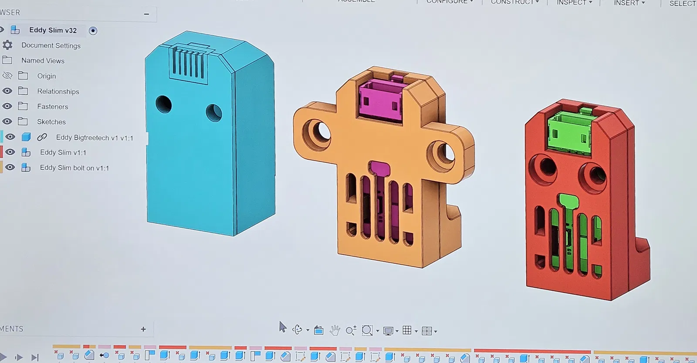This screenshot has height=363, width=697.
Task: Click the Grid and Snaps icon
Action: click(x=407, y=330)
